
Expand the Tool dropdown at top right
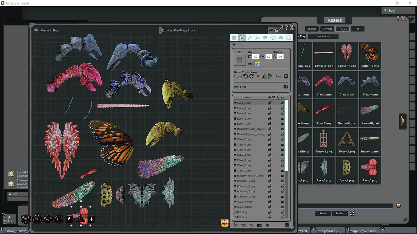point(398,10)
